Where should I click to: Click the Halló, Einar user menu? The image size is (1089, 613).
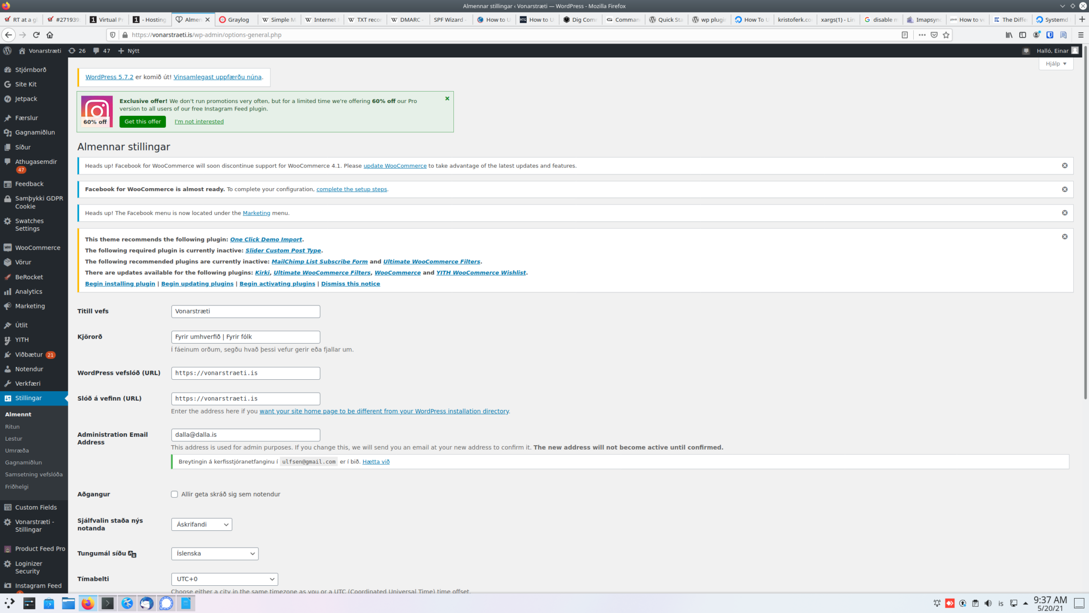[1057, 51]
